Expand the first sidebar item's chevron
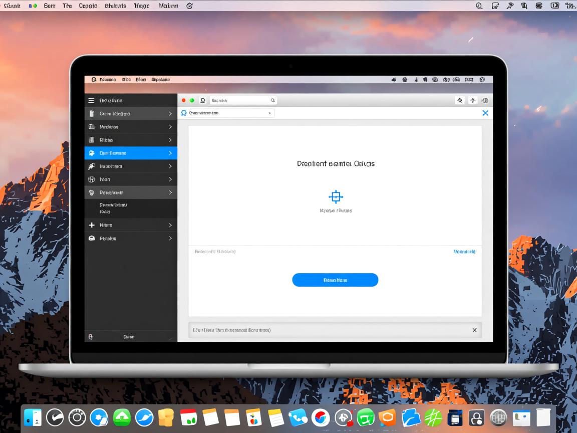The height and width of the screenshot is (433, 577). click(x=170, y=114)
